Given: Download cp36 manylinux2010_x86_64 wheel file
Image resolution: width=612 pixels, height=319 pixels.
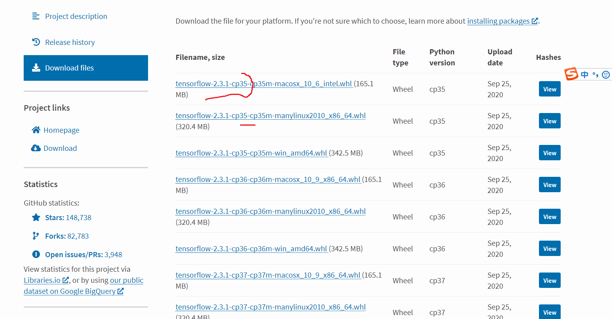Looking at the screenshot, I should (x=270, y=211).
